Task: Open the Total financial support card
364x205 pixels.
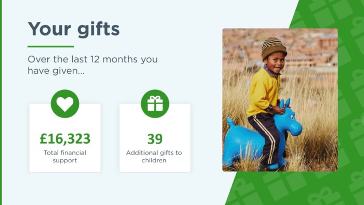Action: [65, 138]
